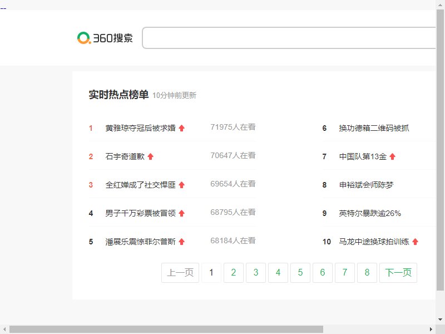Open hot topic 全红婵成了社交悍匪

(x=141, y=185)
